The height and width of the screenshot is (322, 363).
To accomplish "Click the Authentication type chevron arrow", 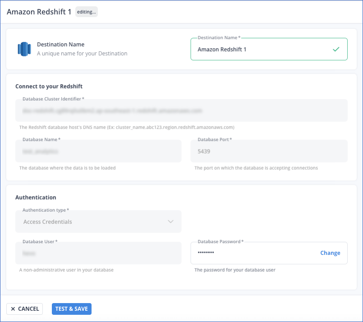I will 170,222.
